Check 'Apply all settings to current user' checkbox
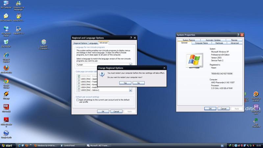Screen dimensions: 263x148 [78, 100]
